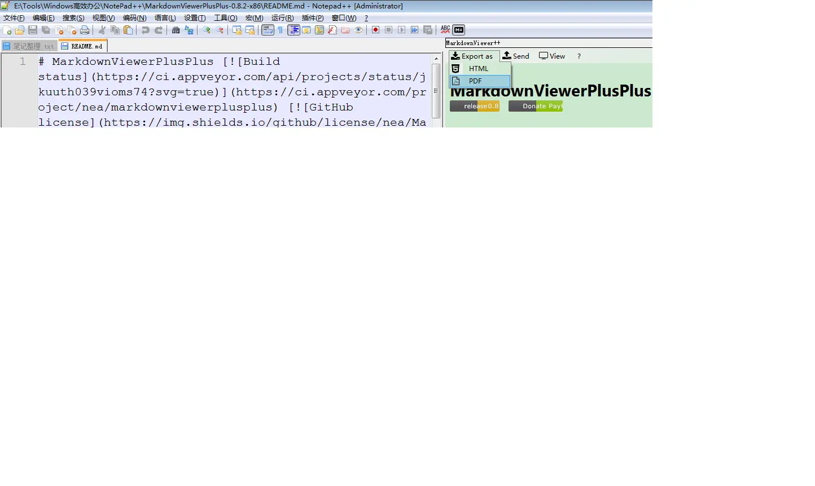Click the MarkdownViewerPlusPlus heading in editor

click(x=133, y=61)
